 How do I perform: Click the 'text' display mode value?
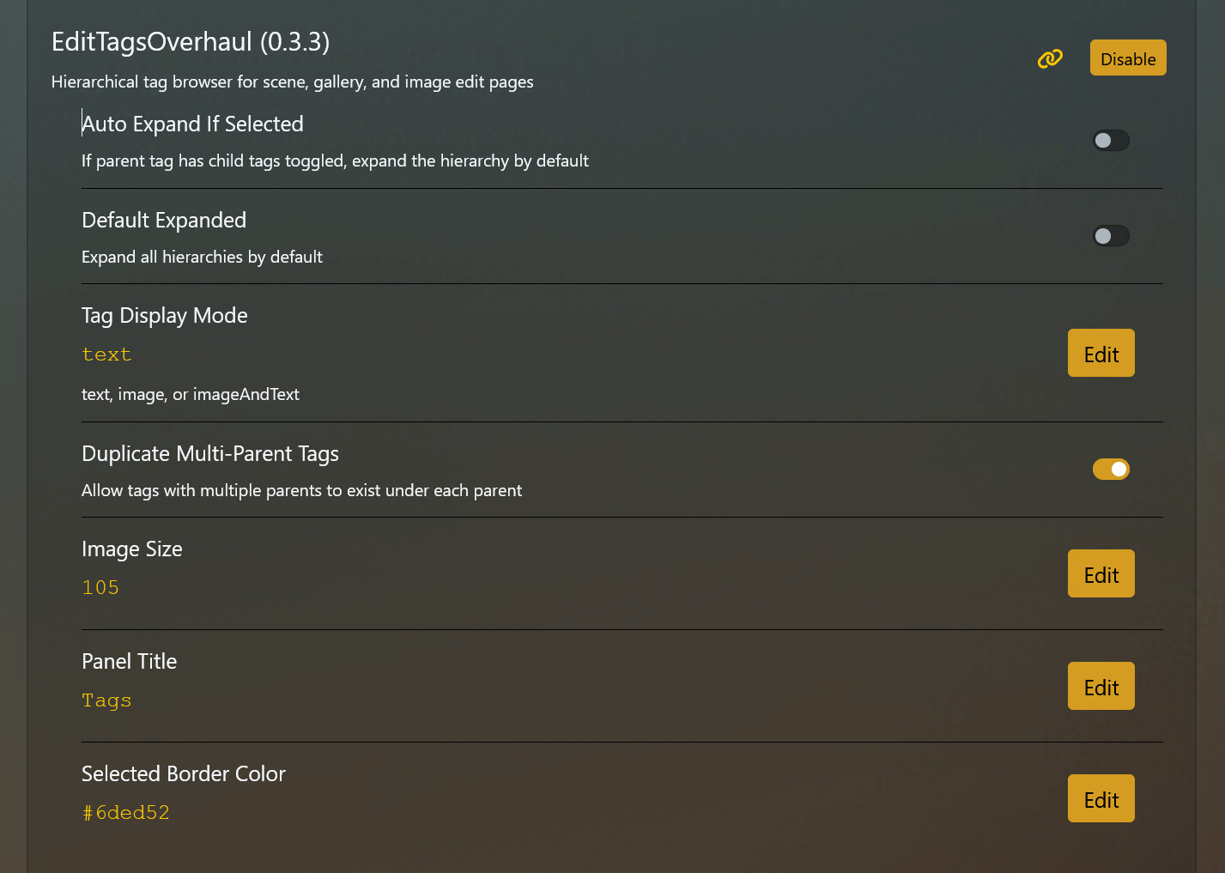coord(106,355)
